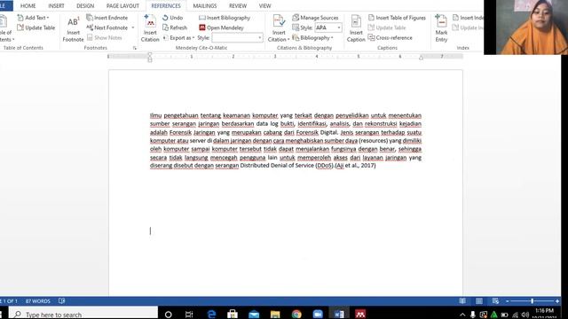Expand the Bibliography dropdown

coord(312,37)
